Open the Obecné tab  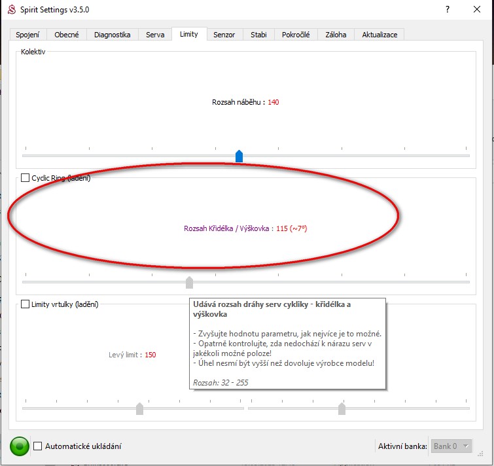point(67,35)
